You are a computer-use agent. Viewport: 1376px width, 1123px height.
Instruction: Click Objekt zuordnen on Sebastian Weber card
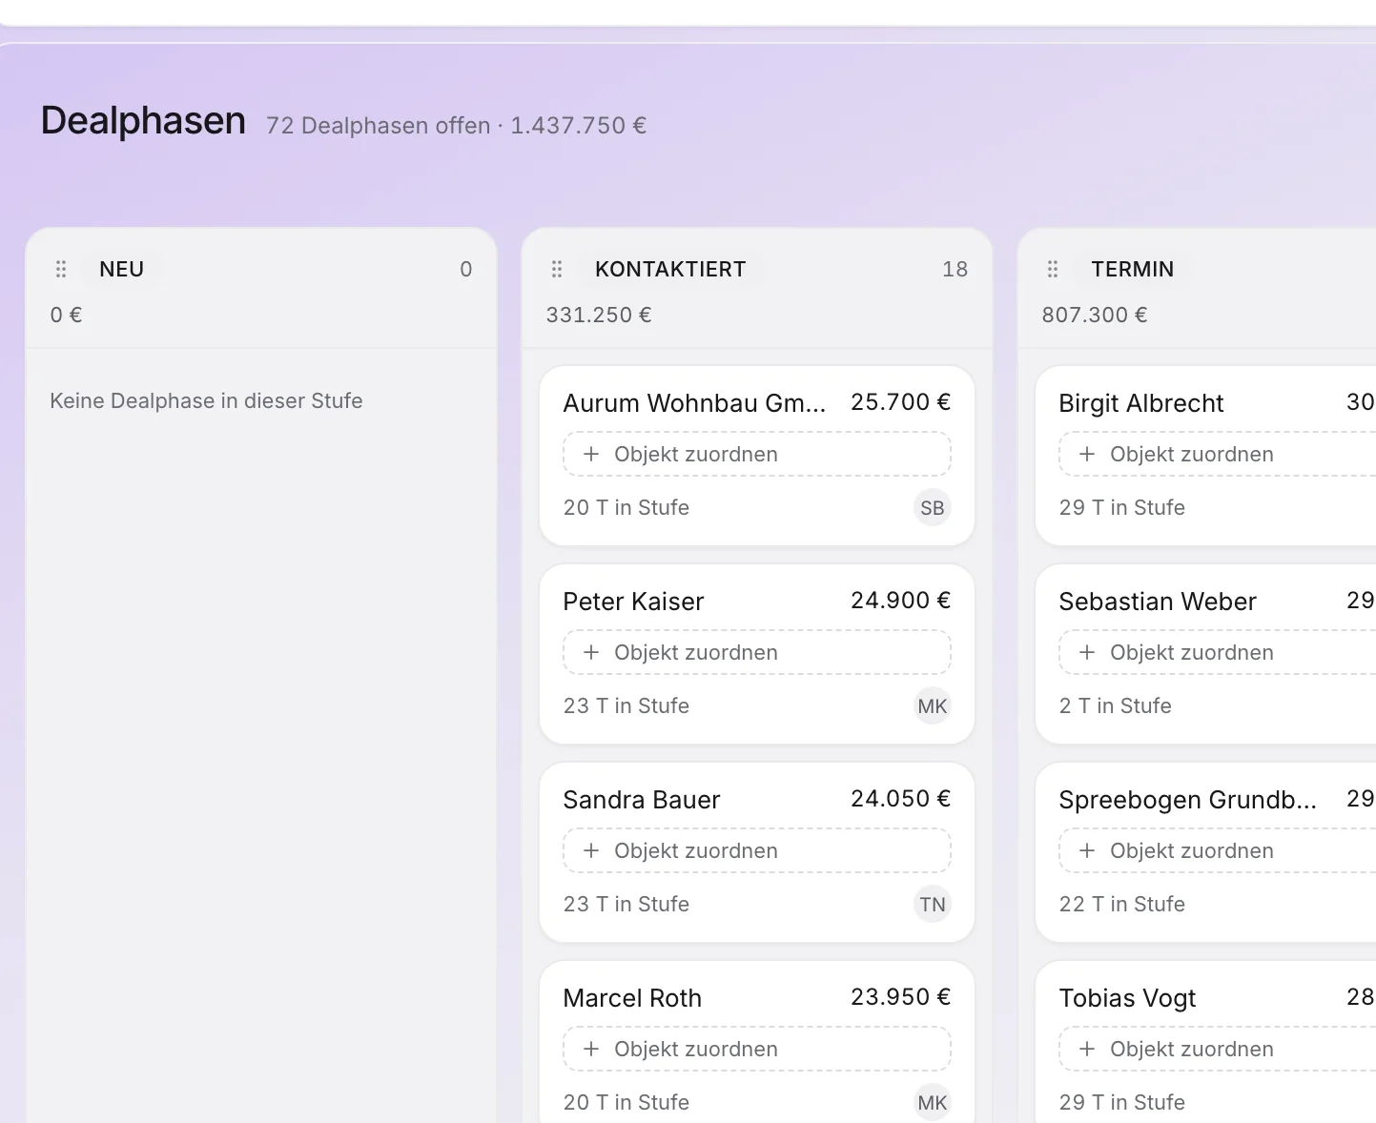coord(1218,652)
